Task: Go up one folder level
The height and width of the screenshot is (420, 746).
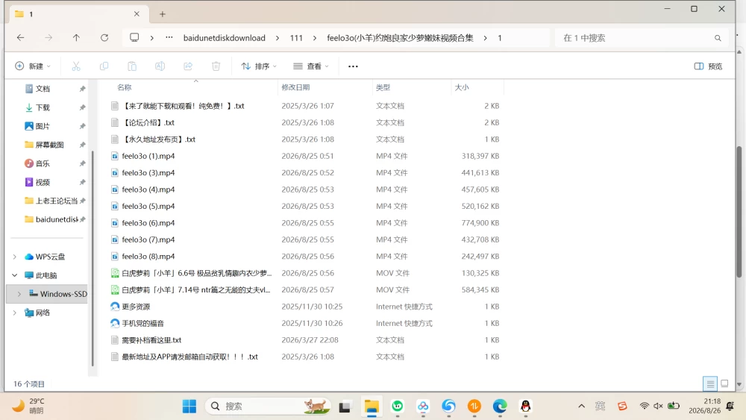Action: point(76,37)
